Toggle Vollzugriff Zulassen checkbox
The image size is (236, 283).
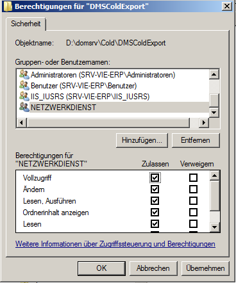155,177
